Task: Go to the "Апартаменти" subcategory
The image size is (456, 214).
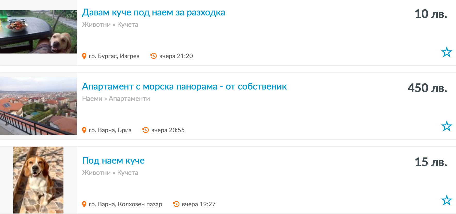Action: 129,99
